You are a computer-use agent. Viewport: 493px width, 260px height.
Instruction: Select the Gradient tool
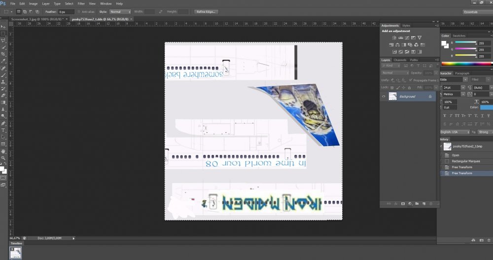pos(3,102)
